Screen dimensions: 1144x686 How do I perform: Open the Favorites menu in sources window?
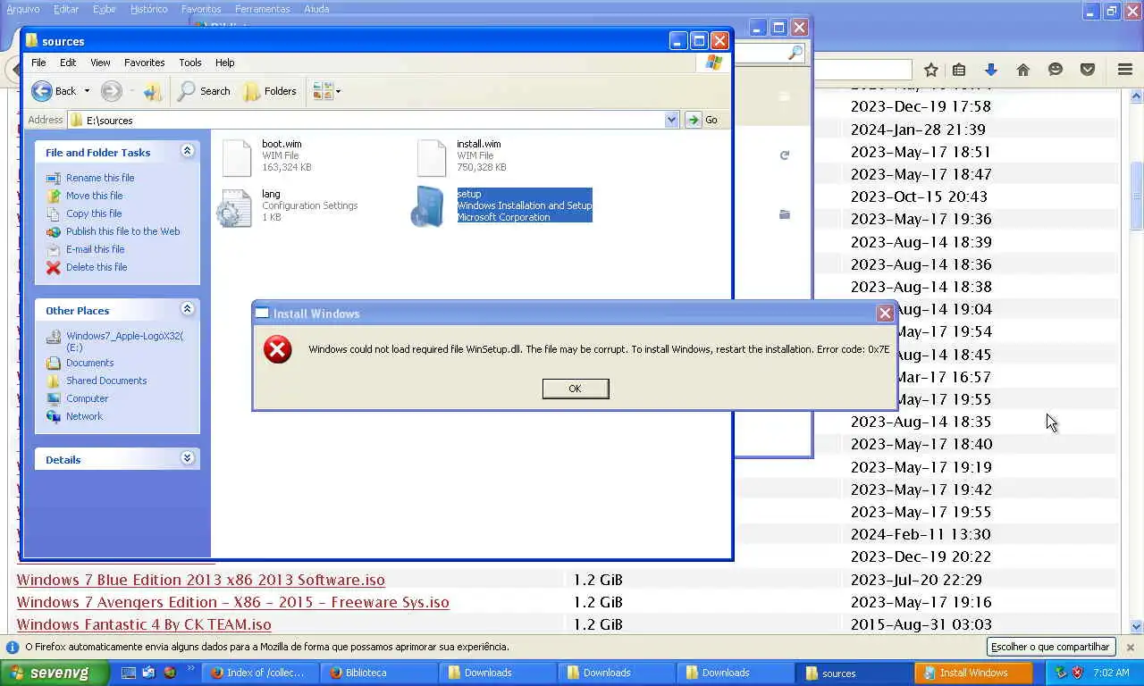[x=144, y=63]
